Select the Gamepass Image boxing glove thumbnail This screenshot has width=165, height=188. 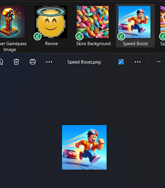click(12, 22)
